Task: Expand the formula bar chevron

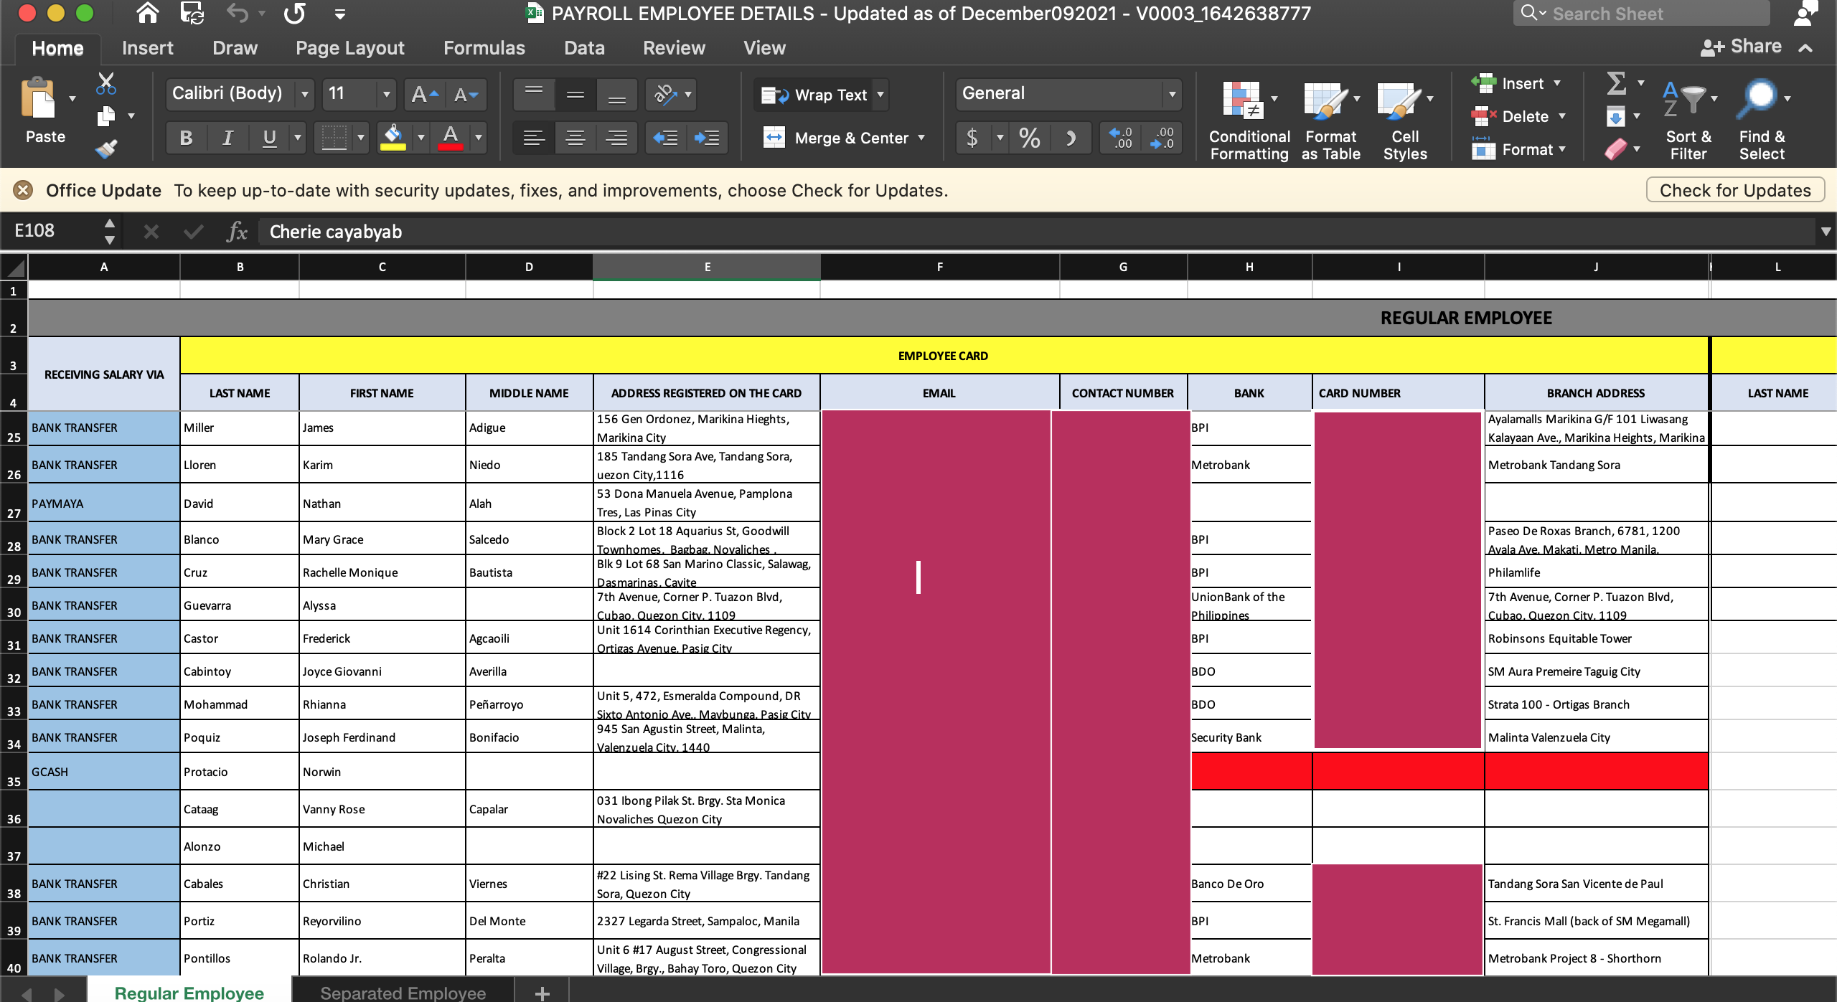Action: [1825, 232]
